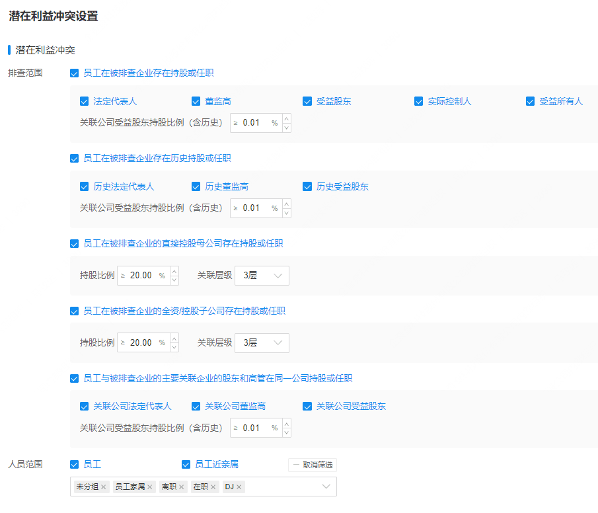Screen dimensions: 598x513
Task: Toggle the 员工 checkbox in 人员范围
Action: tap(75, 465)
